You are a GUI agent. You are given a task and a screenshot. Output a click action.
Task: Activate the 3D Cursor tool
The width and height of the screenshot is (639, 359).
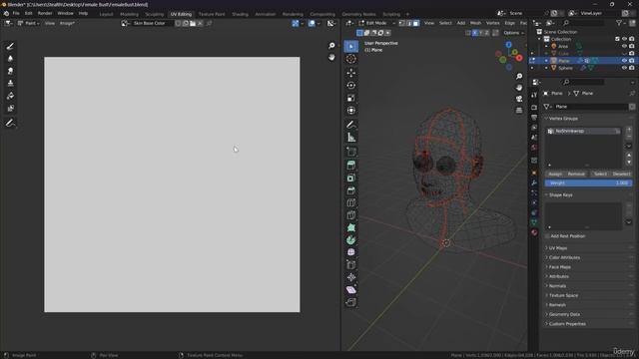tap(350, 59)
